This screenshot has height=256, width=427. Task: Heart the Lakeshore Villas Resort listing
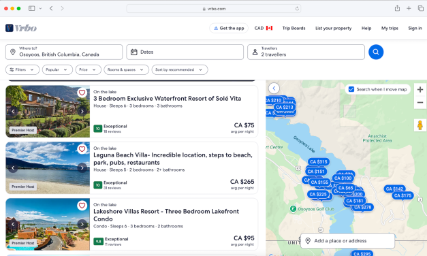pyautogui.click(x=82, y=206)
